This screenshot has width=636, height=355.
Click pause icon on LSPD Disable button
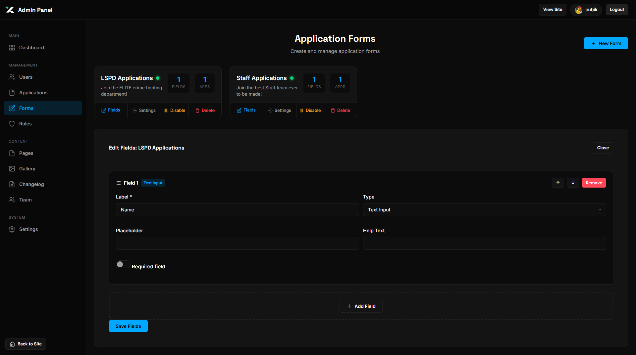click(x=166, y=111)
